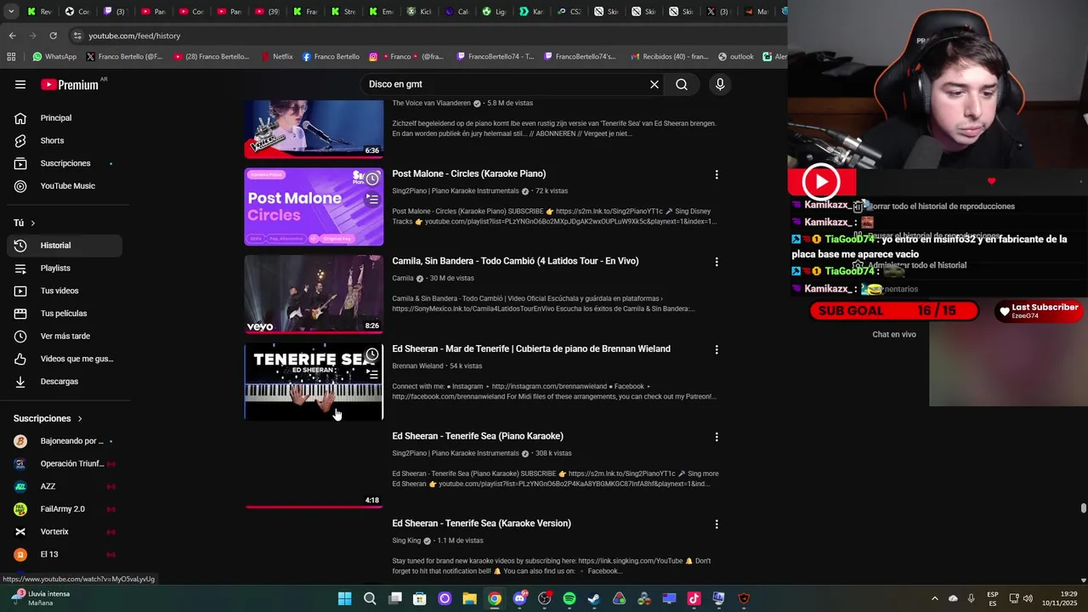Image resolution: width=1088 pixels, height=612 pixels.
Task: Open the Chrome apps grid icon
Action: 11,57
